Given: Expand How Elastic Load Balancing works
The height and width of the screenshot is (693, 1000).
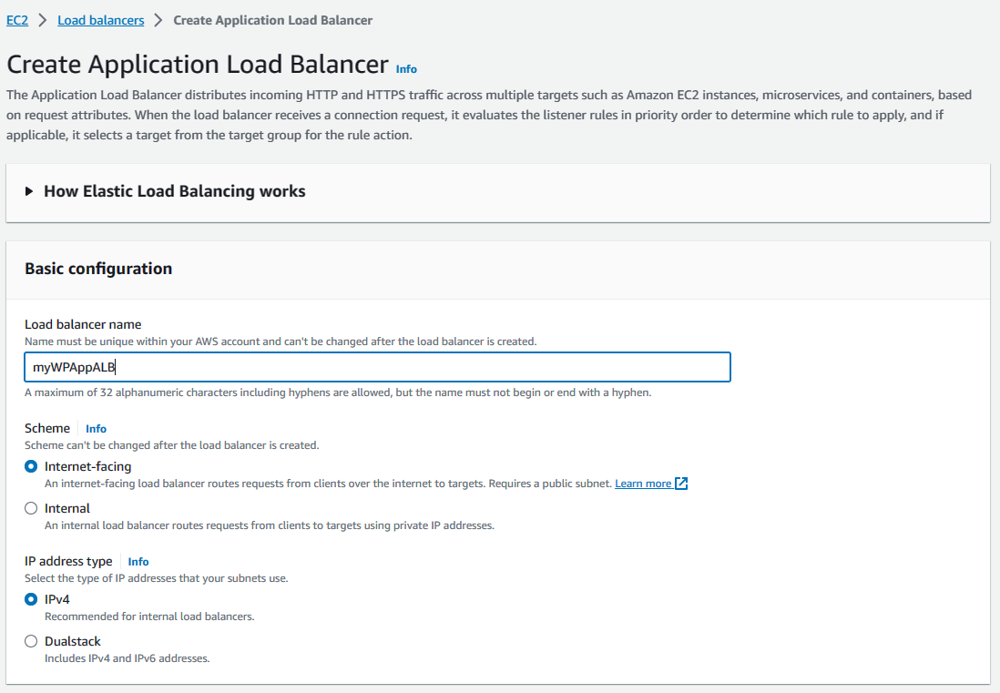Looking at the screenshot, I should click(x=29, y=191).
